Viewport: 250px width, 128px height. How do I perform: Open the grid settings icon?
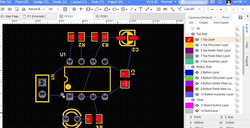point(65,9)
